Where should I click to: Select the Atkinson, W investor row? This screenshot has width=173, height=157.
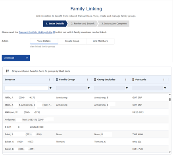(x=86, y=112)
